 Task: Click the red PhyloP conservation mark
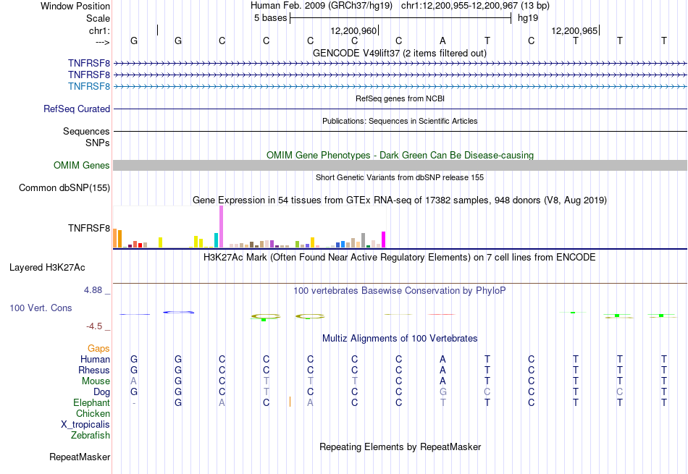click(442, 314)
